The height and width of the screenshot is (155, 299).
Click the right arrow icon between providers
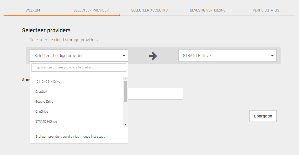[x=153, y=56]
